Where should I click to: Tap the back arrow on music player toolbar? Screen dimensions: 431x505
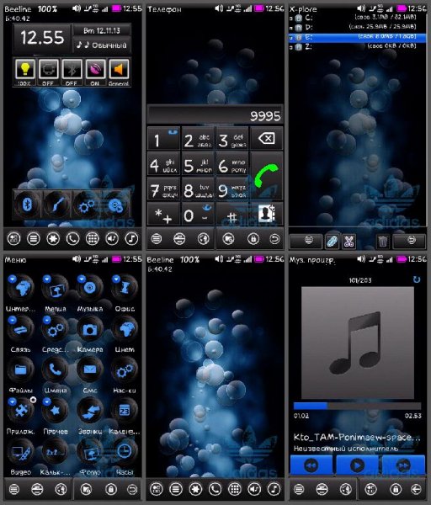pyautogui.click(x=416, y=490)
